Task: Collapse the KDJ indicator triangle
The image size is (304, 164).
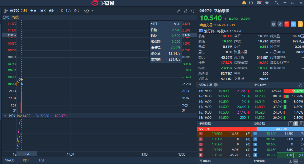Action: point(5,116)
